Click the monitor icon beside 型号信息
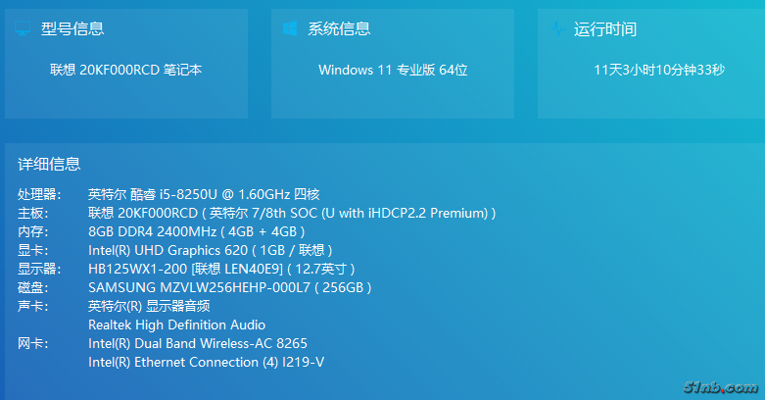765x400 pixels. coord(22,29)
